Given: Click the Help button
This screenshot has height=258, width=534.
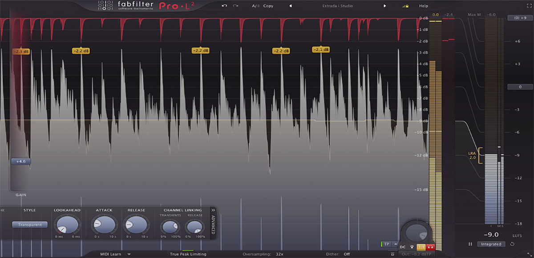Looking at the screenshot, I should pos(423,6).
